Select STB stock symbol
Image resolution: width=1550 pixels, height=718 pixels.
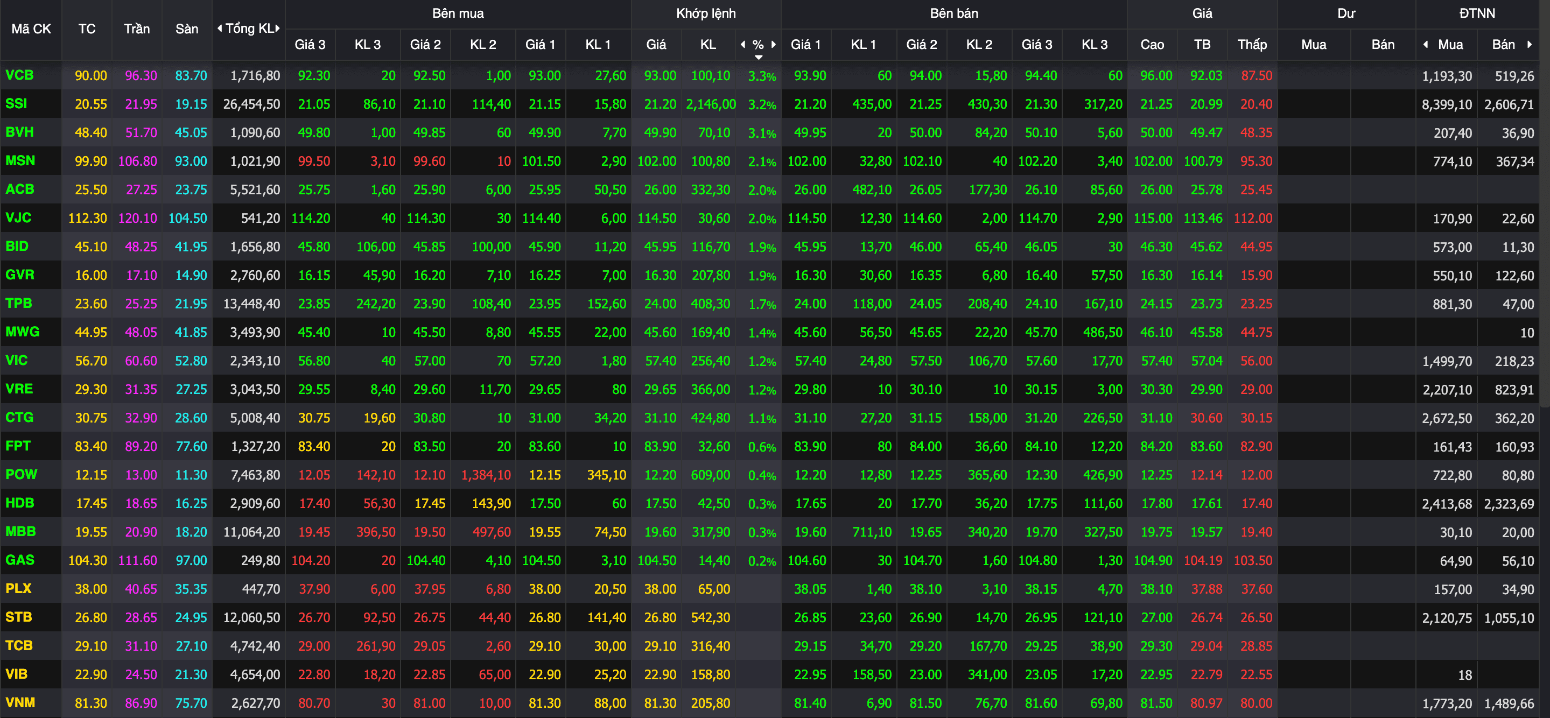point(19,617)
